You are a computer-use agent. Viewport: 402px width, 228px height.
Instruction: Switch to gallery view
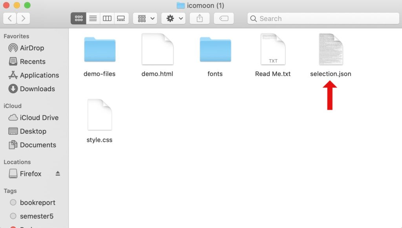pyautogui.click(x=120, y=18)
